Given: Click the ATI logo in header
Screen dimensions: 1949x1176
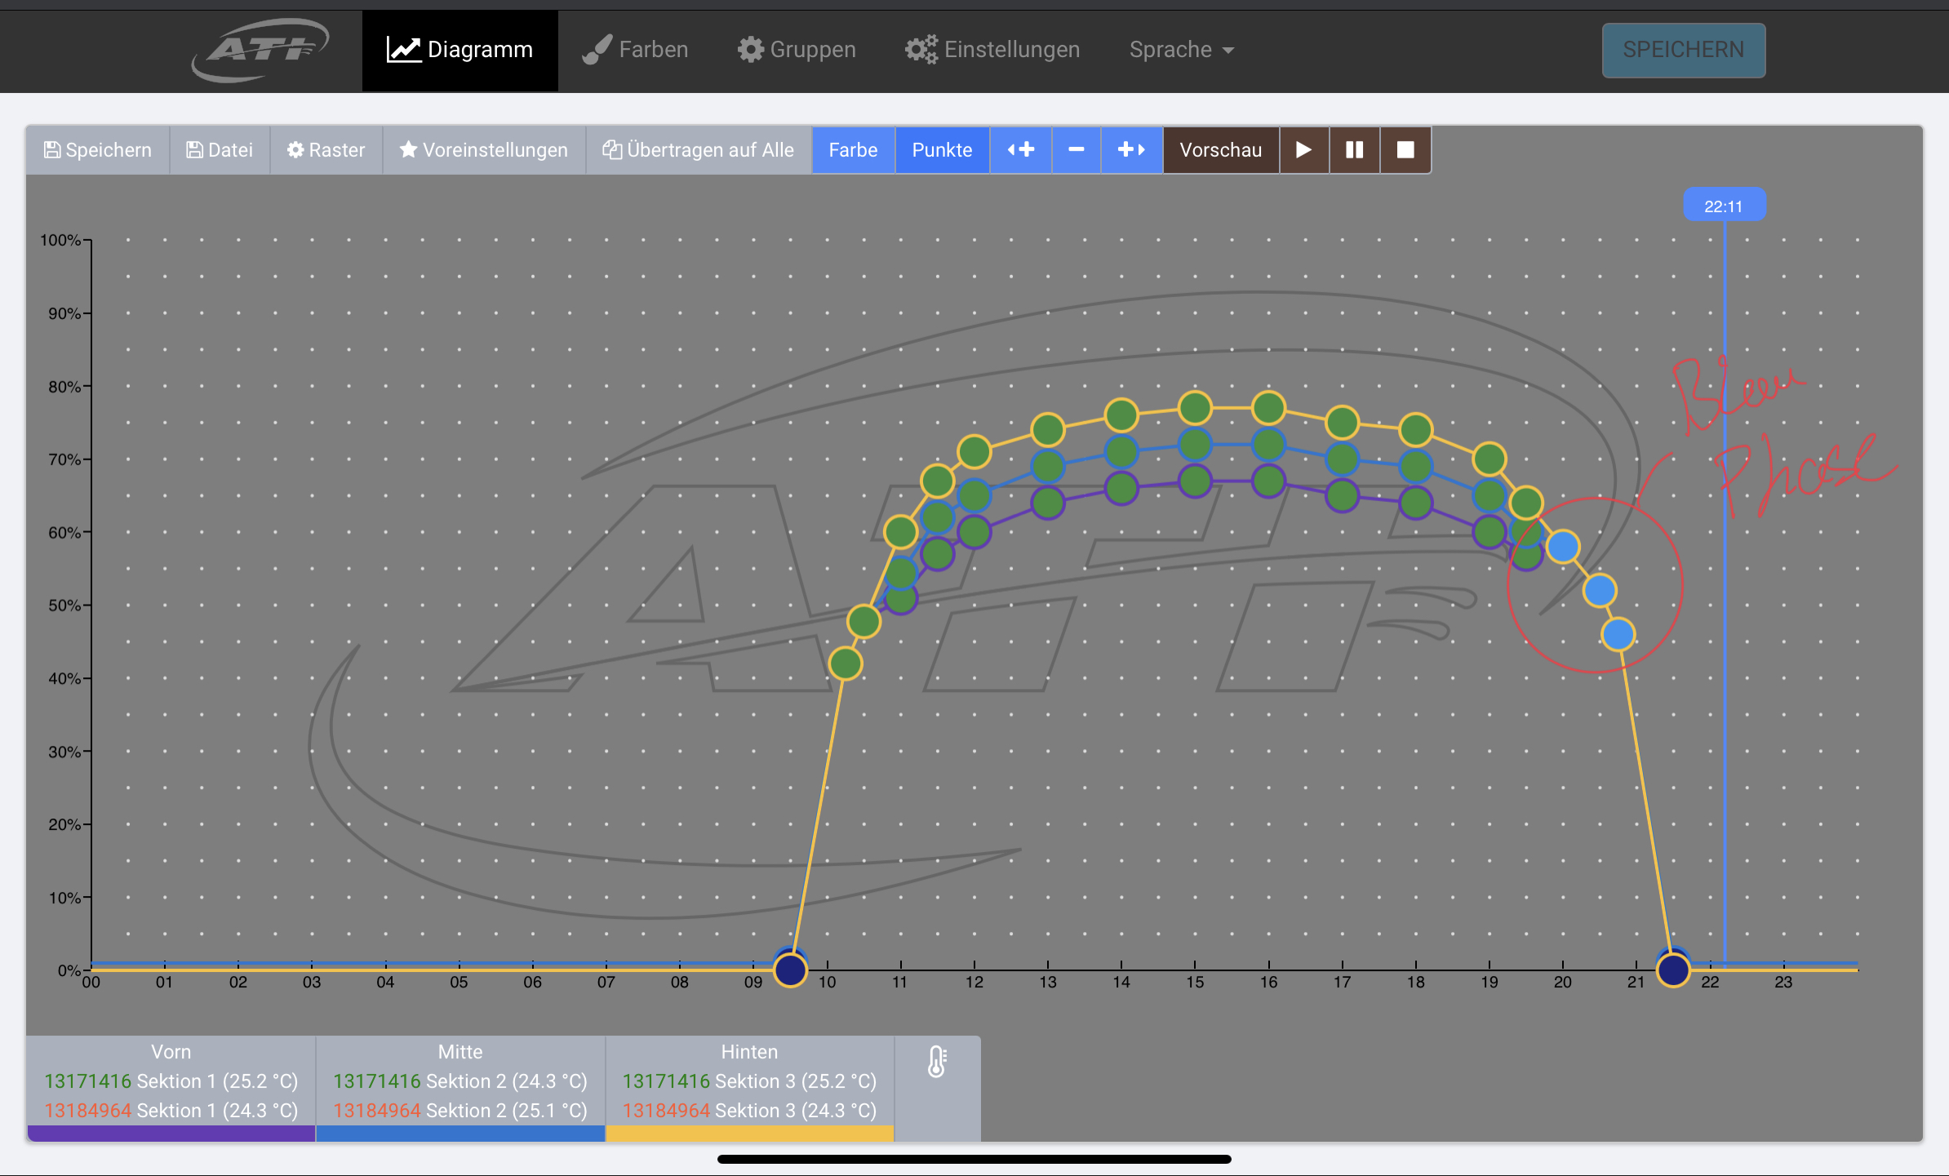Looking at the screenshot, I should click(x=261, y=49).
